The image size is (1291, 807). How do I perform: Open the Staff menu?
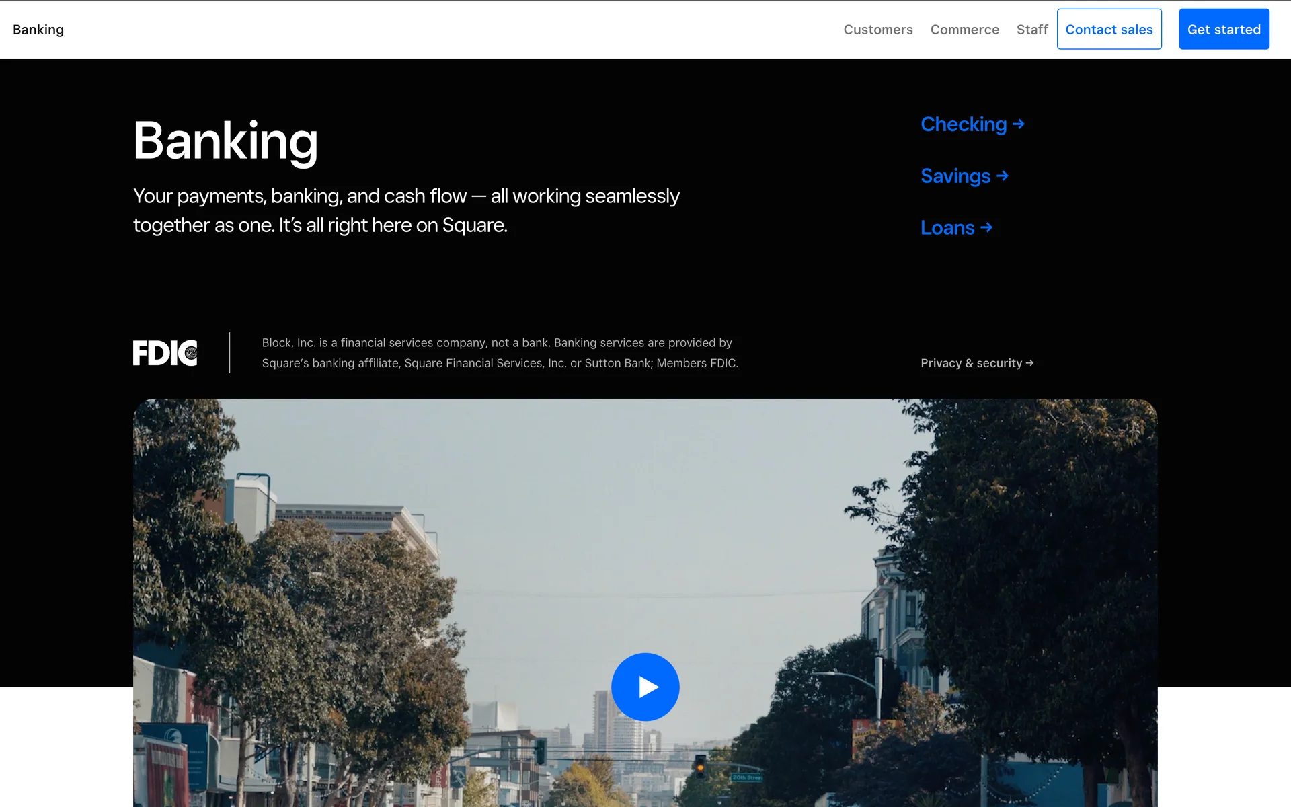1031,30
